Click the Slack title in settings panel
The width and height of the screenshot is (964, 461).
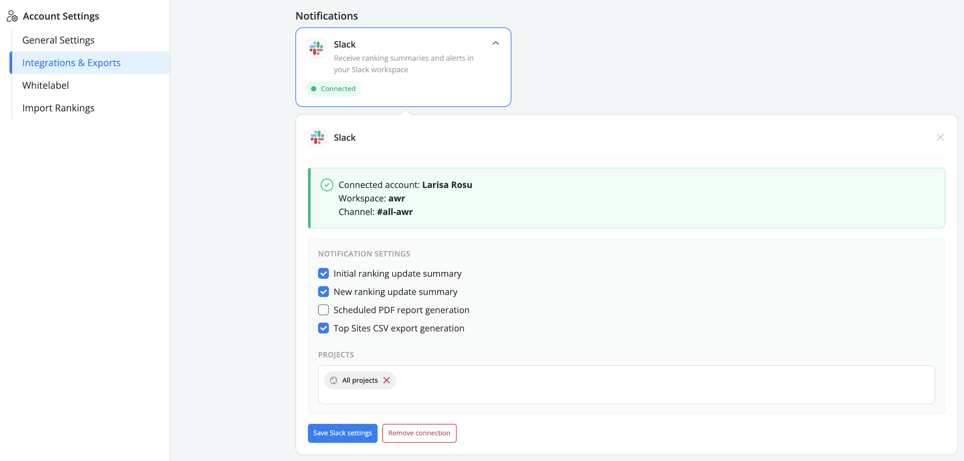click(344, 137)
